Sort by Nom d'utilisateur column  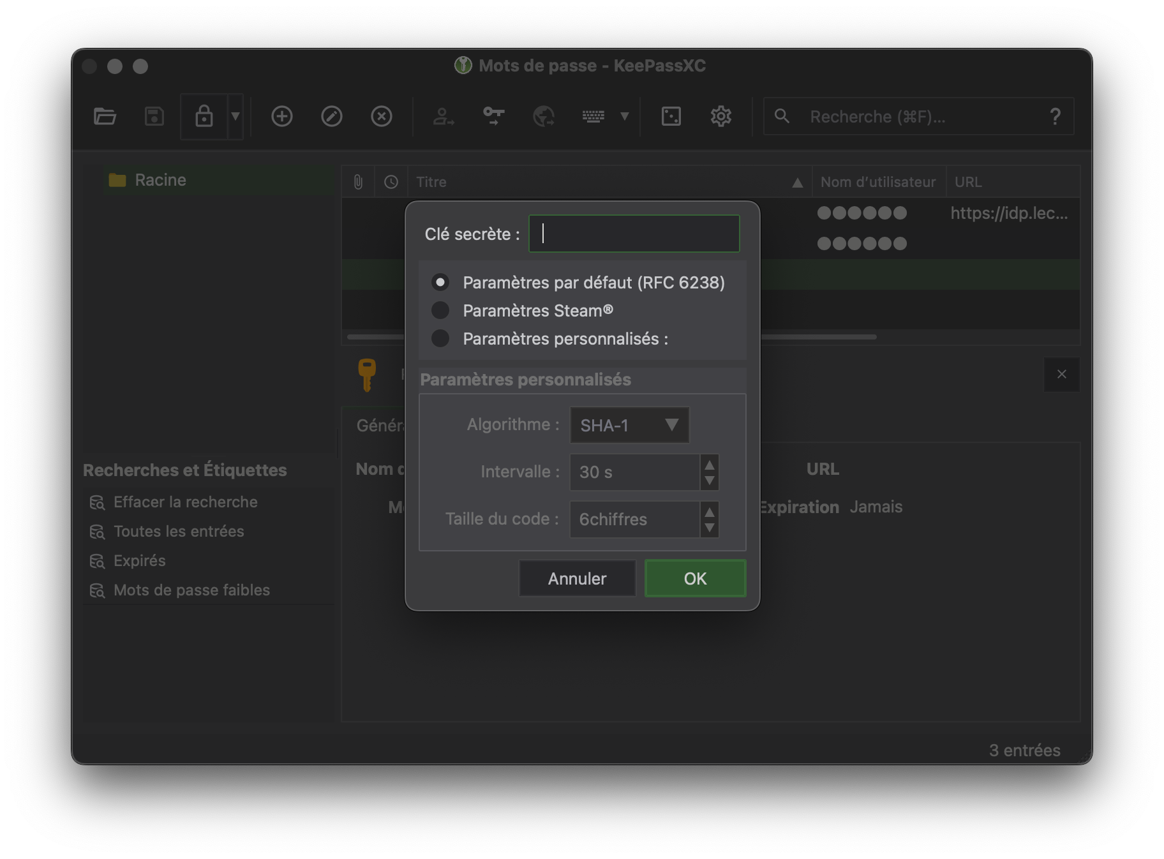pos(878,182)
